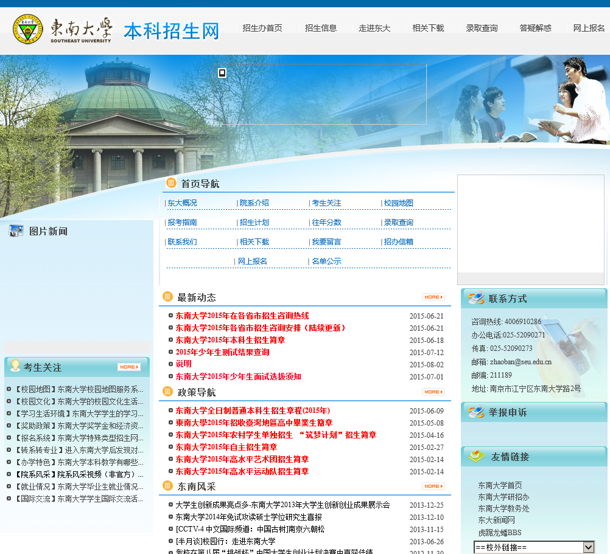Open 【校园地图】东南大学校园地图服务系 item
Image resolution: width=610 pixels, height=554 pixels.
click(79, 389)
